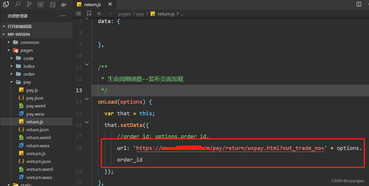This screenshot has width=369, height=186.
Task: Open the Docker whale panel
Action: click(x=64, y=4)
